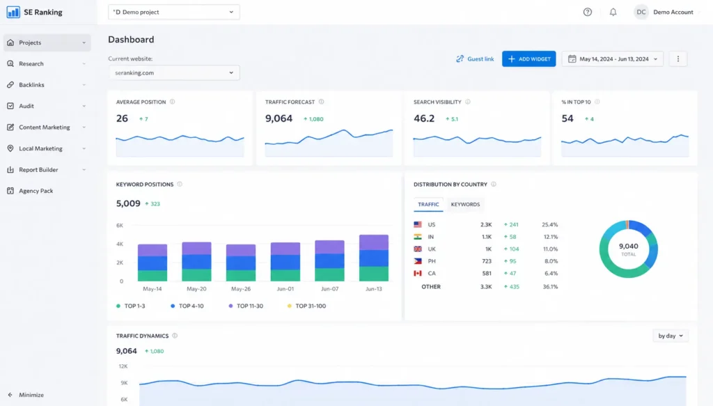Viewport: 713px width, 406px height.
Task: Click the calendar icon in date range
Action: (x=572, y=59)
